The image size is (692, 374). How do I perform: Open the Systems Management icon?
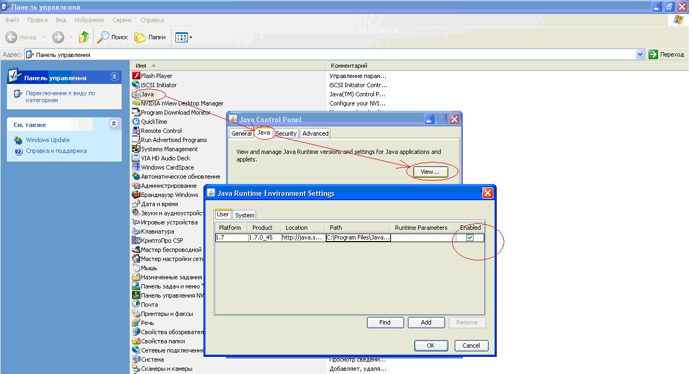(136, 149)
